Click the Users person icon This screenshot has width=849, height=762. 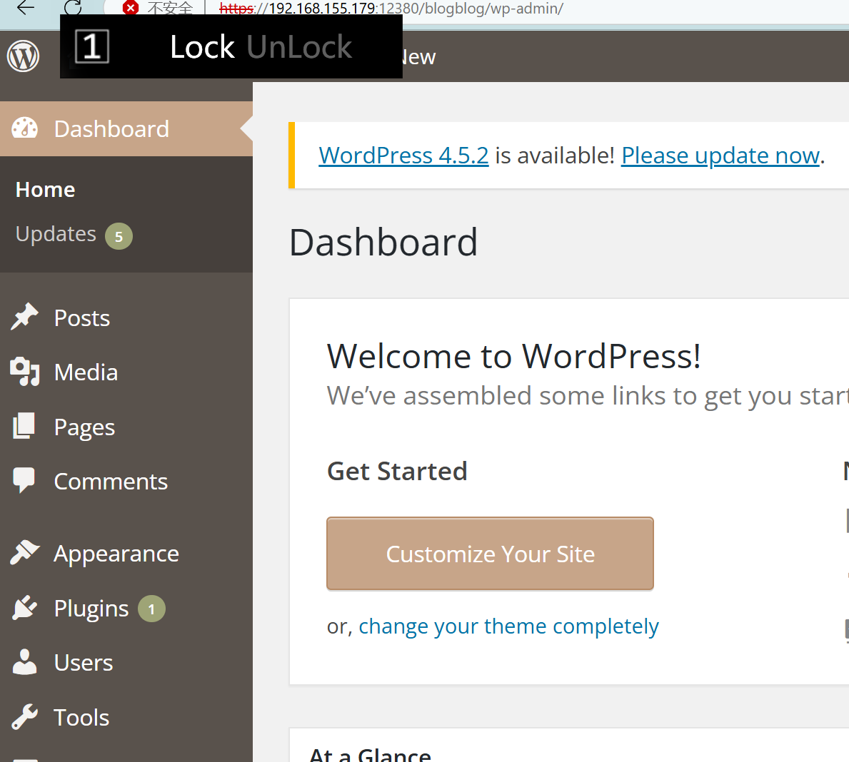coord(24,662)
